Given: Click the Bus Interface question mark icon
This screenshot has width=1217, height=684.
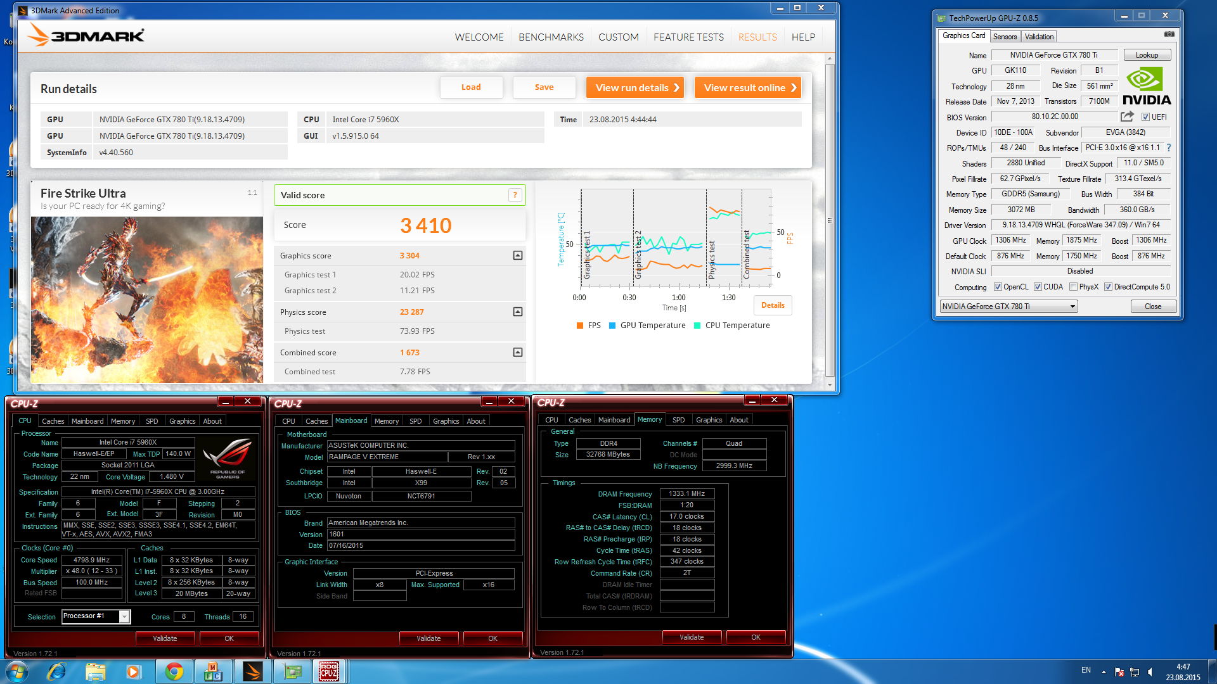Looking at the screenshot, I should click(x=1168, y=148).
